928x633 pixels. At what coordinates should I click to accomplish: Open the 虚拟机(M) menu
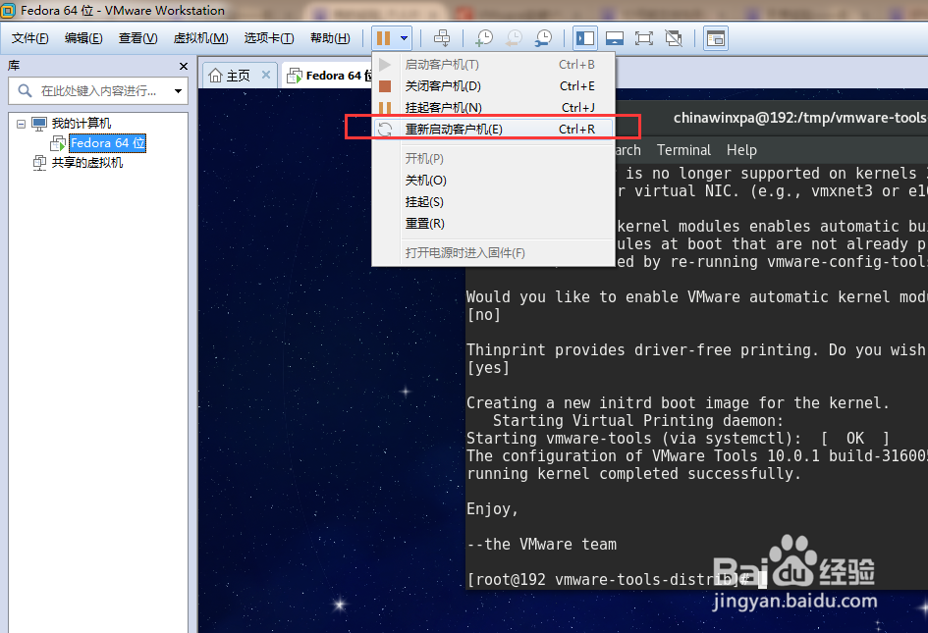coord(200,38)
